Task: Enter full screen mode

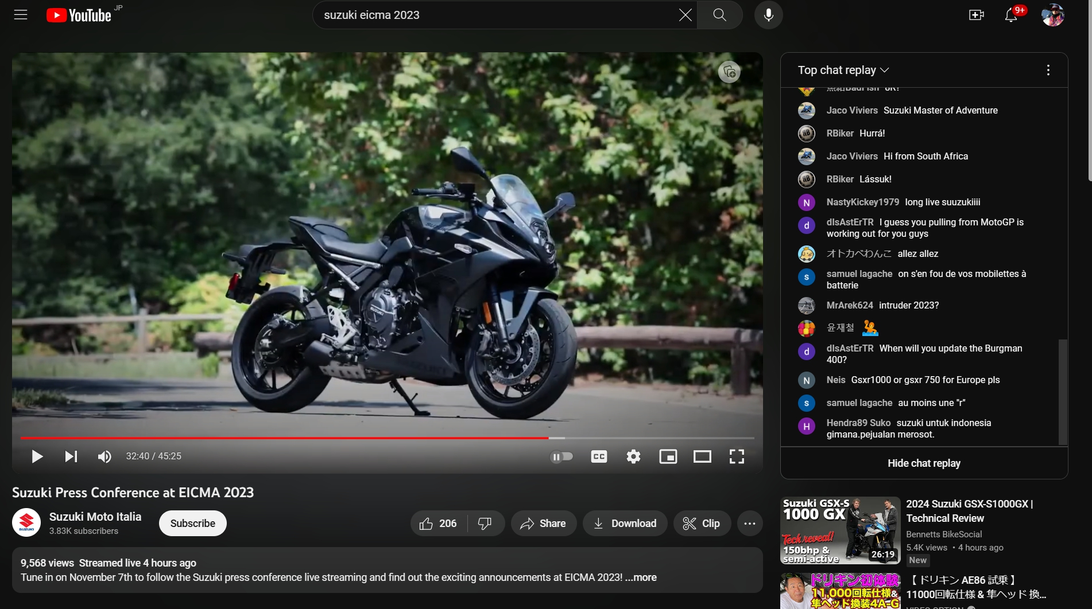Action: pyautogui.click(x=737, y=456)
